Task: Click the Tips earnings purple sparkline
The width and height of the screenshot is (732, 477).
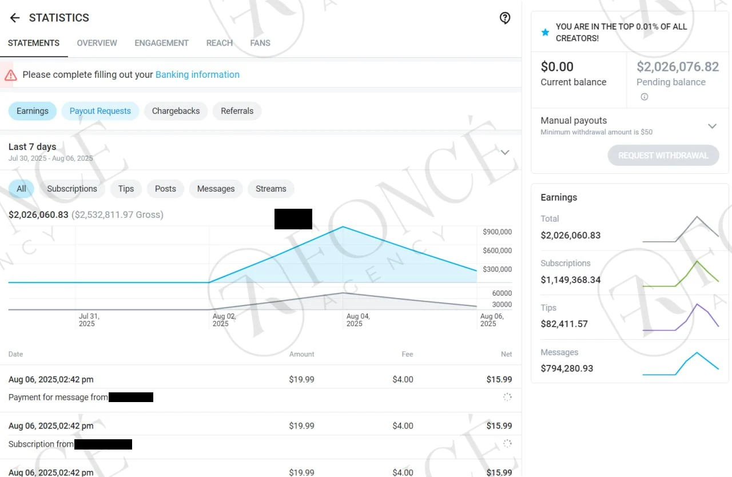Action: [x=681, y=318]
